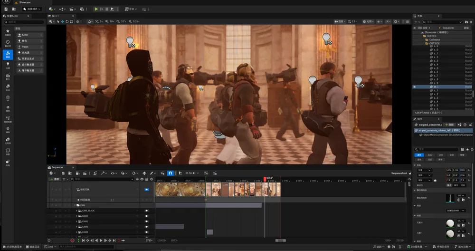Click the static mesh thumbnail in Details
This screenshot has width=475, height=251.
pyautogui.click(x=450, y=198)
